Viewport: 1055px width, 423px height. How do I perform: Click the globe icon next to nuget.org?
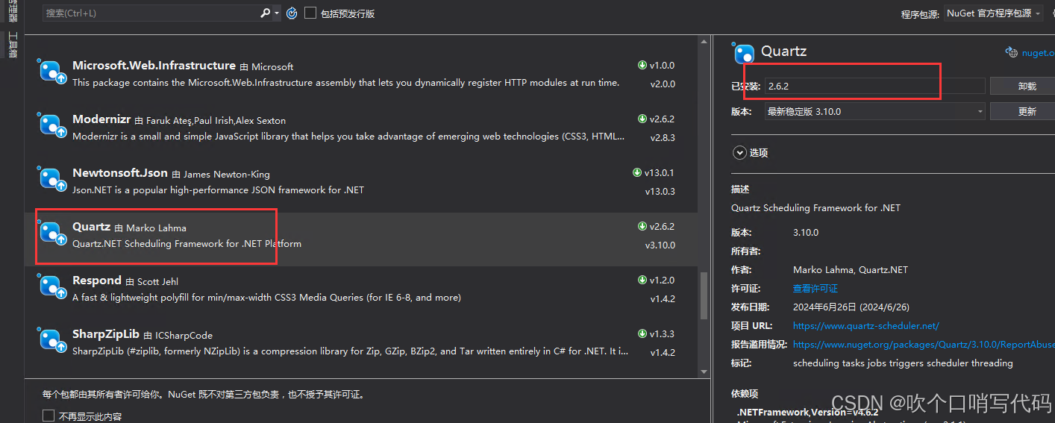point(1012,52)
